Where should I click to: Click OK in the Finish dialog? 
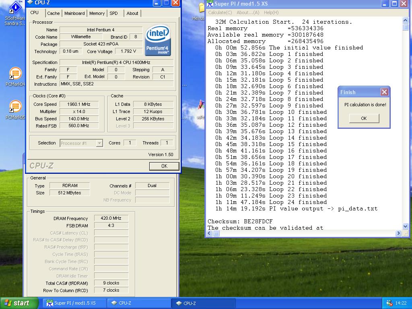pos(364,118)
